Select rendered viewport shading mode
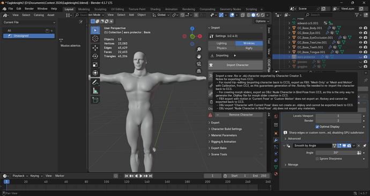 (262, 15)
